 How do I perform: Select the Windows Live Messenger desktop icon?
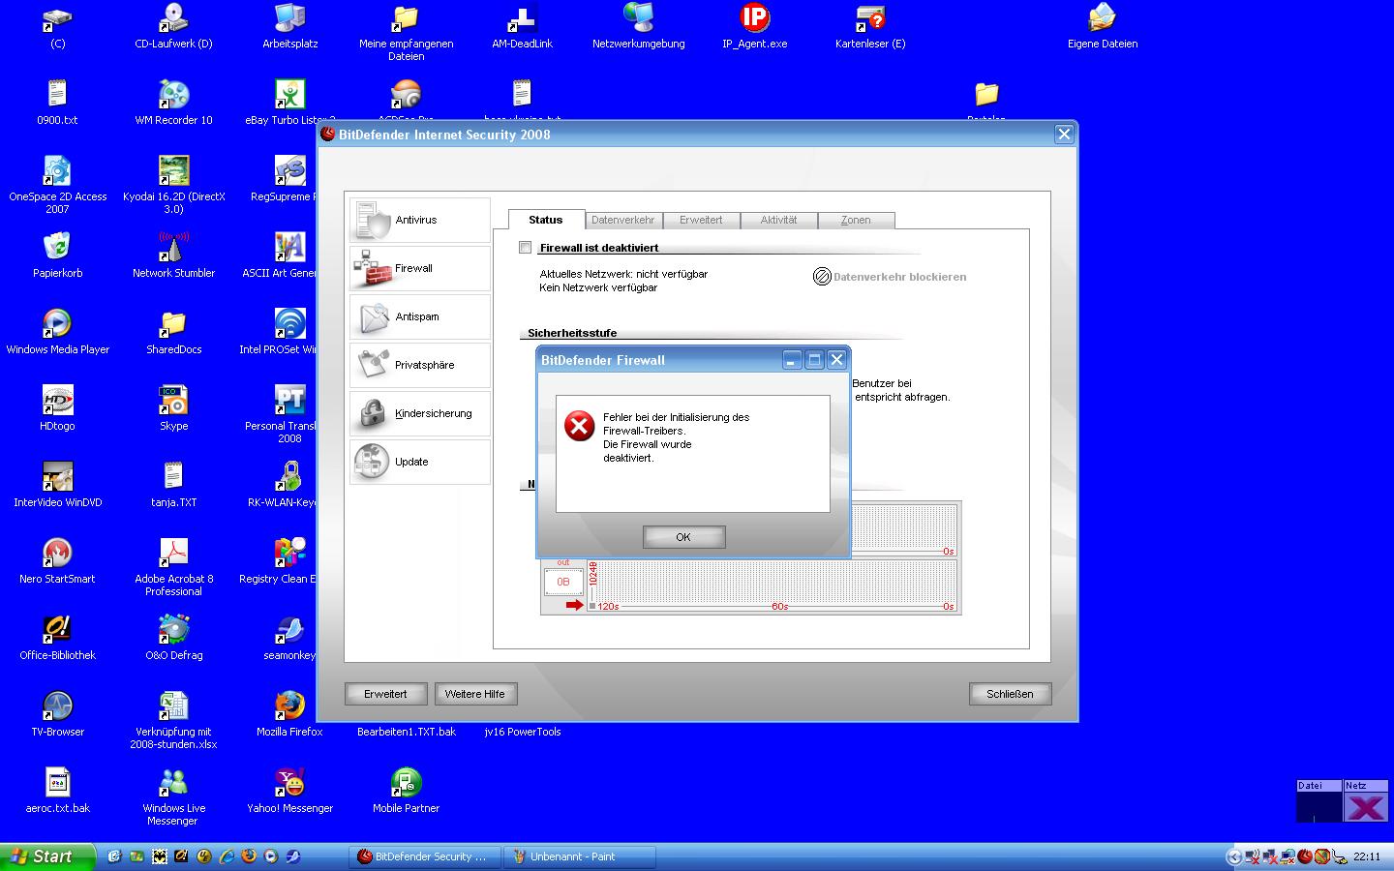[173, 796]
